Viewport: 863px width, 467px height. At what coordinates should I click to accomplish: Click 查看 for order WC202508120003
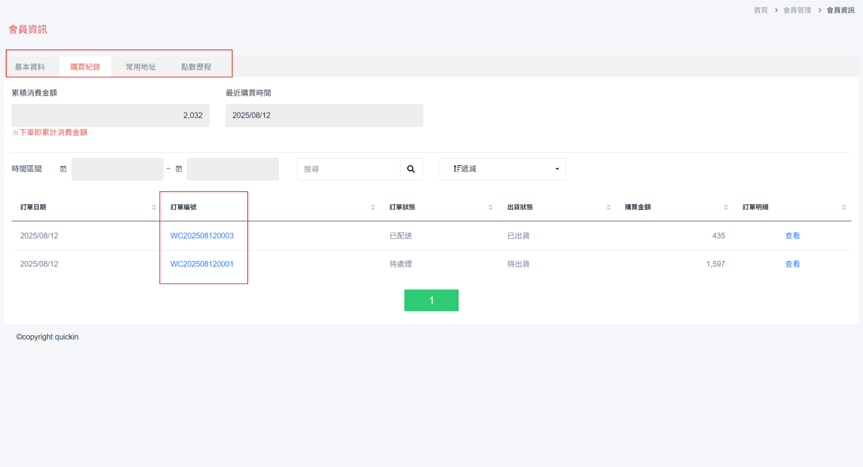click(792, 236)
